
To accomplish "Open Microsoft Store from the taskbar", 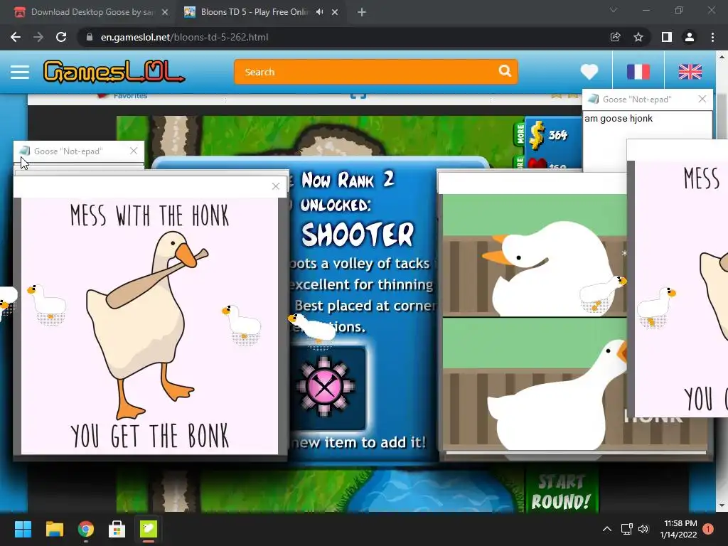I will (117, 529).
